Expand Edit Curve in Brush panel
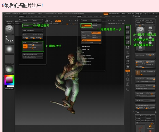 click(145, 100)
